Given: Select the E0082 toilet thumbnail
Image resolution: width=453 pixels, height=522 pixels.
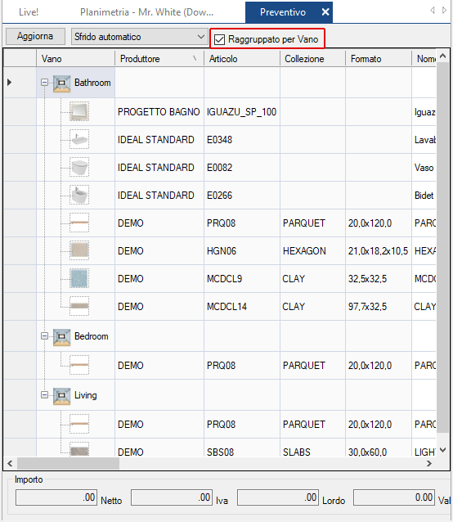Looking at the screenshot, I should (79, 168).
